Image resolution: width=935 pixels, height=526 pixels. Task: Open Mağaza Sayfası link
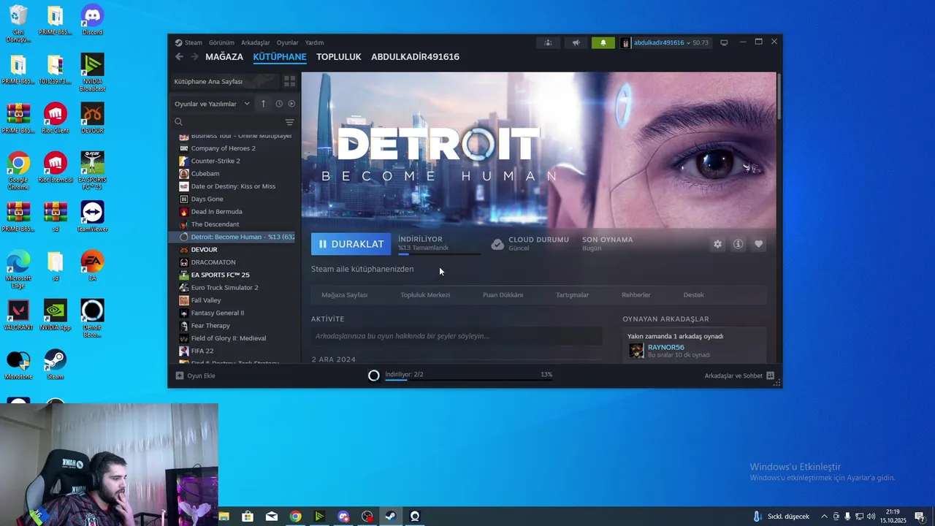(345, 295)
